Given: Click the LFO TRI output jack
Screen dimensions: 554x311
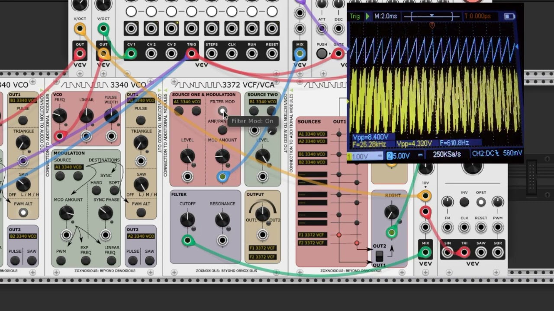Looking at the screenshot, I should 464,252.
